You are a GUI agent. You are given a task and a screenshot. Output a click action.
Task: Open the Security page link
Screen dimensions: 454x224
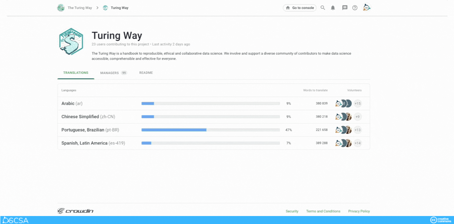coord(292,211)
